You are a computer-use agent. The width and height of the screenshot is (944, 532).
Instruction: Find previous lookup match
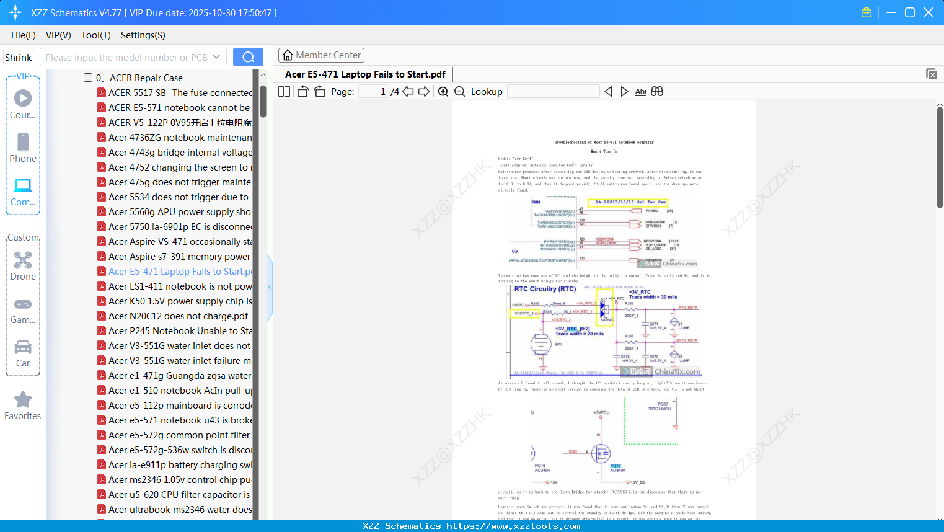(x=608, y=92)
